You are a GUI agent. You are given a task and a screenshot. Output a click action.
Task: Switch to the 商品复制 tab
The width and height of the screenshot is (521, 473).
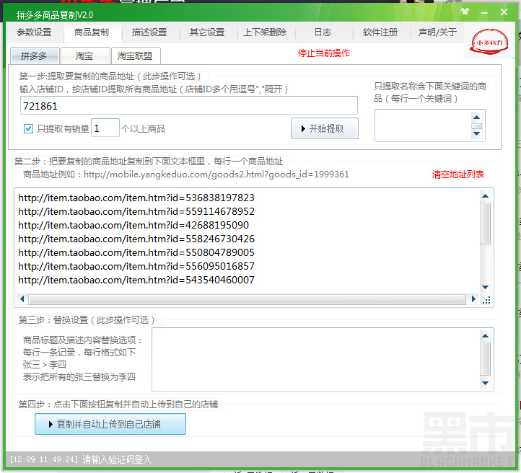pyautogui.click(x=92, y=32)
